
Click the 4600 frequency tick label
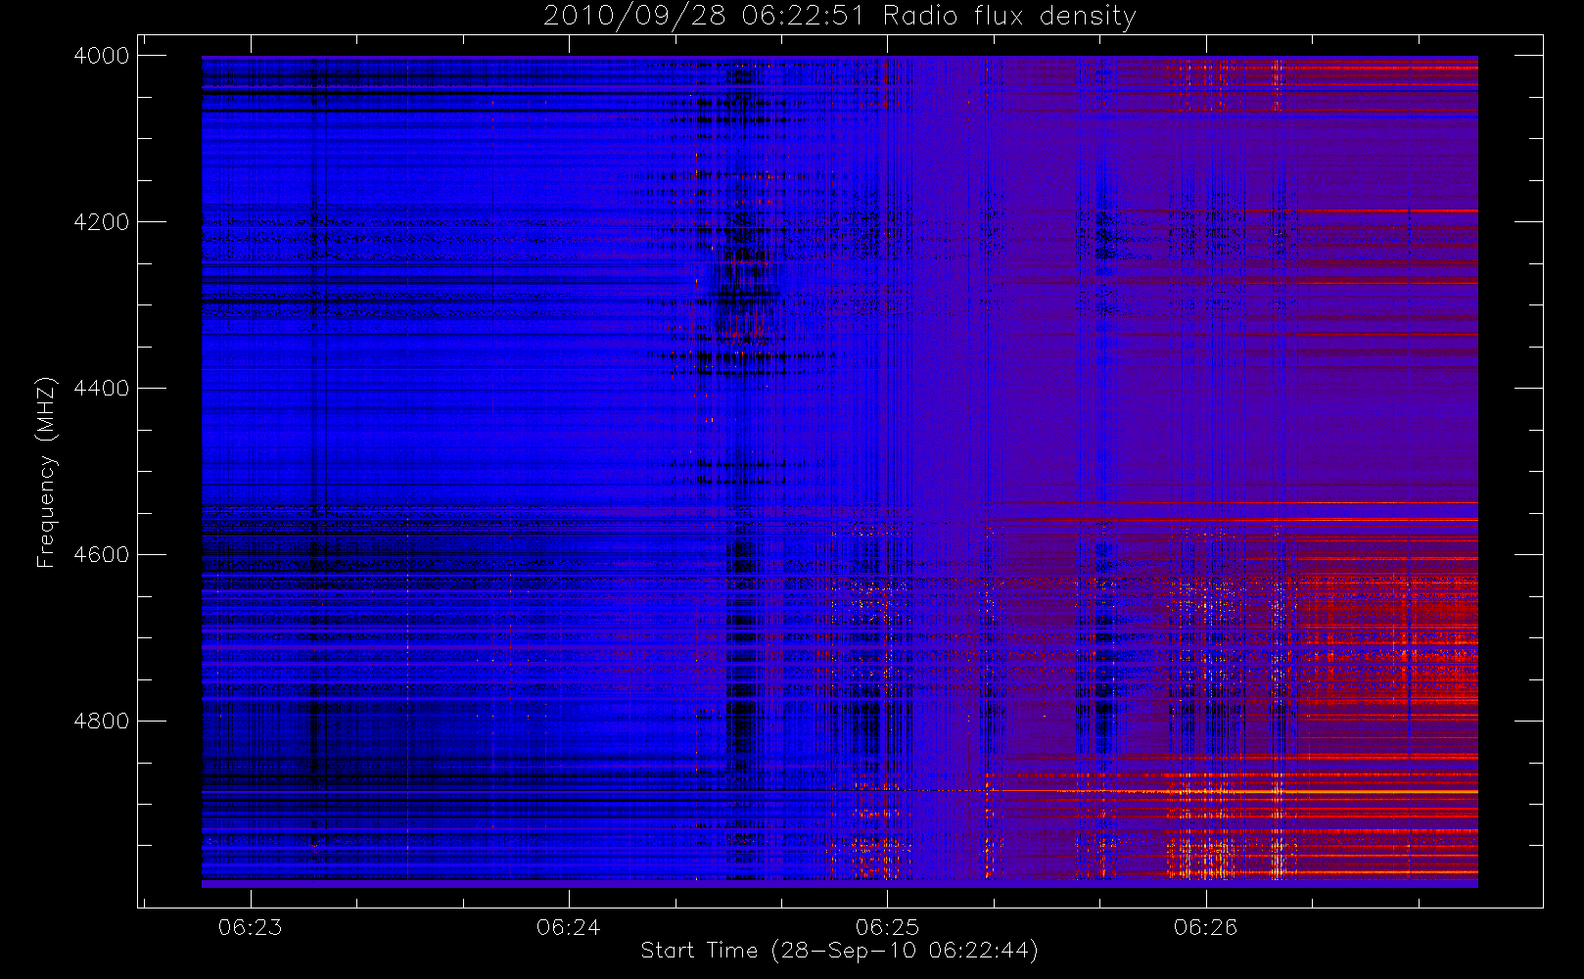pyautogui.click(x=102, y=555)
